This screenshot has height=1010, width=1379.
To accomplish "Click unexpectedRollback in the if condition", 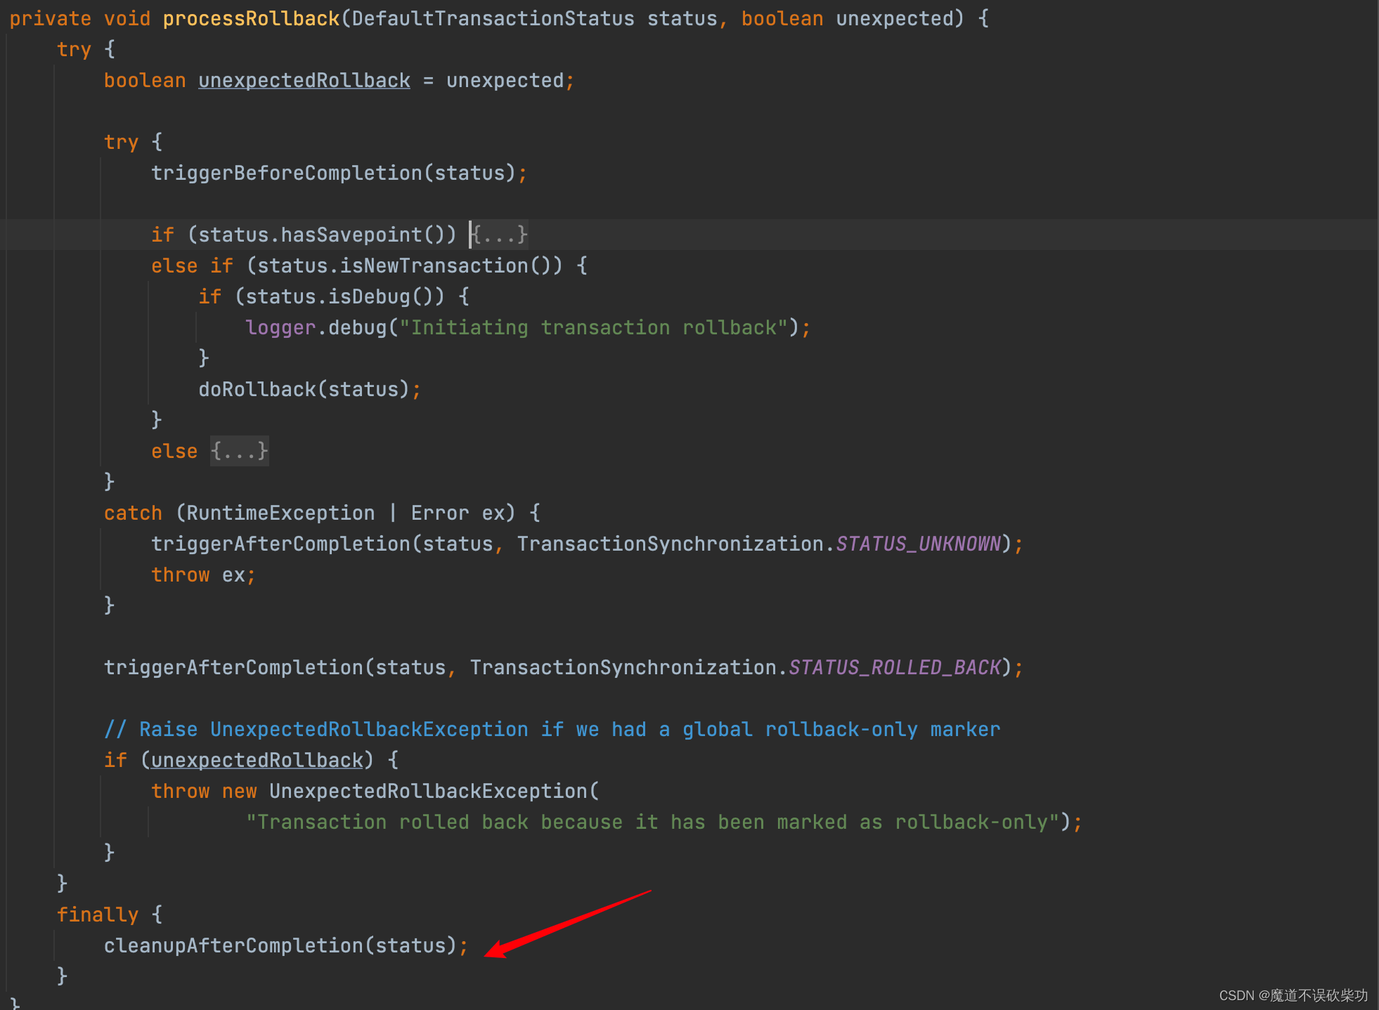I will 257,760.
